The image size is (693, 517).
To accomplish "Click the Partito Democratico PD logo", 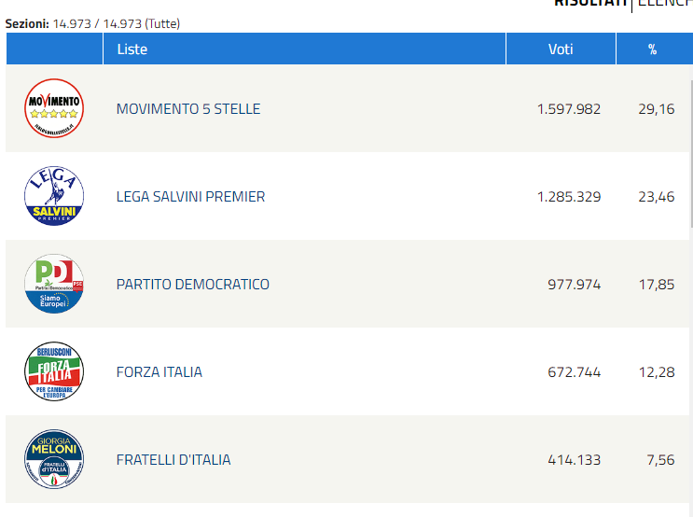I will point(54,284).
